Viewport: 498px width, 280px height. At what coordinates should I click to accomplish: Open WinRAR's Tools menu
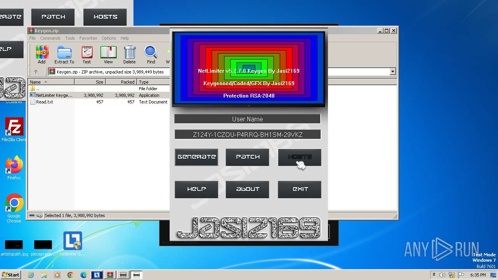click(x=70, y=38)
